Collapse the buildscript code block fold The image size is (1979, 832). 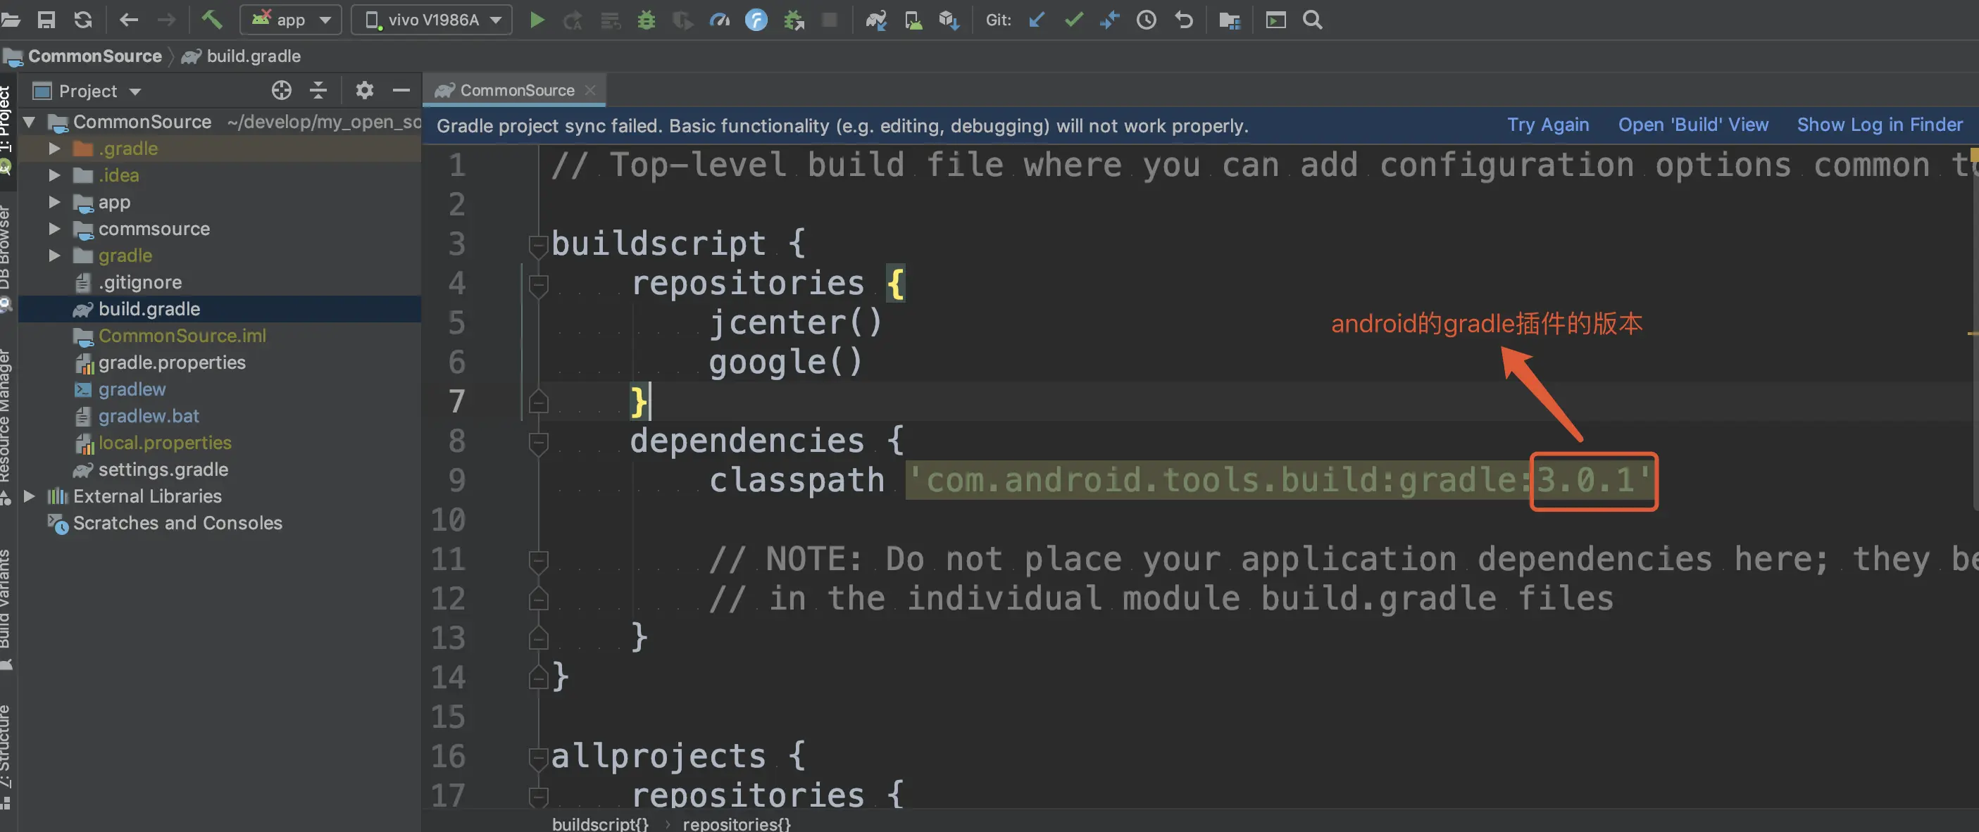pos(538,244)
